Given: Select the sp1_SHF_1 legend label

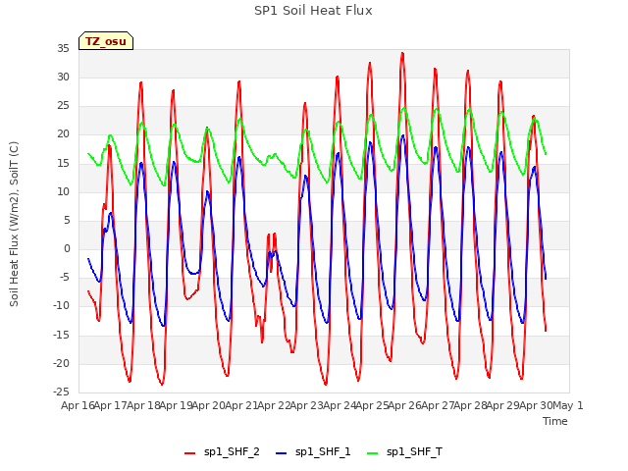Looking at the screenshot, I should tap(323, 451).
